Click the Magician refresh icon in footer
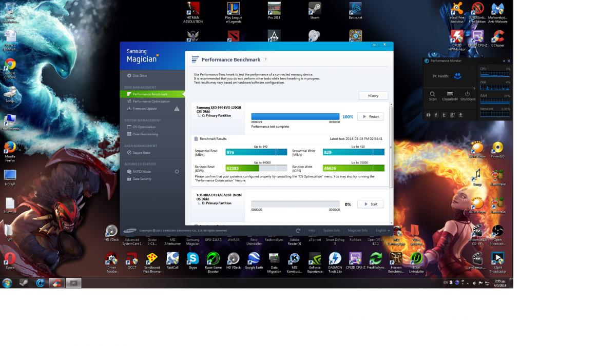The image size is (616, 346). [x=298, y=231]
